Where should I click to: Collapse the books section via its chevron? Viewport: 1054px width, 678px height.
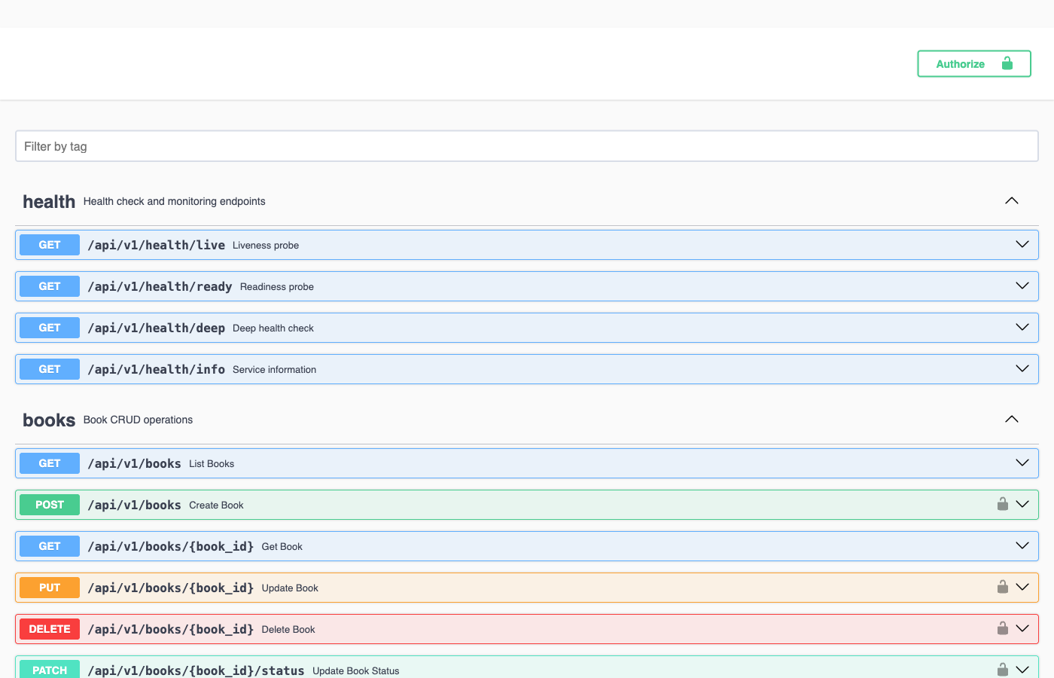(1011, 419)
